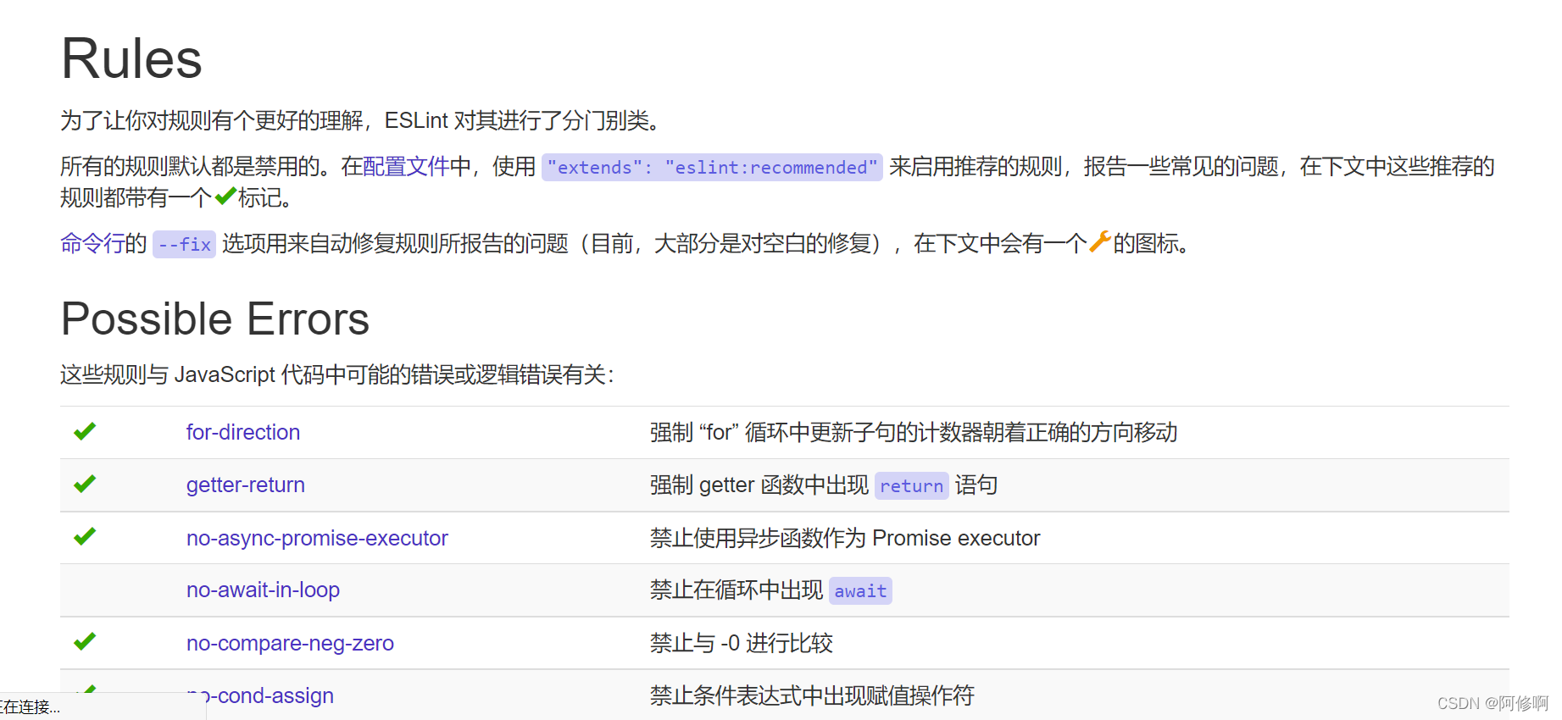The width and height of the screenshot is (1562, 720).
Task: Open the no-compare-neg-zero rule link
Action: coord(290,644)
